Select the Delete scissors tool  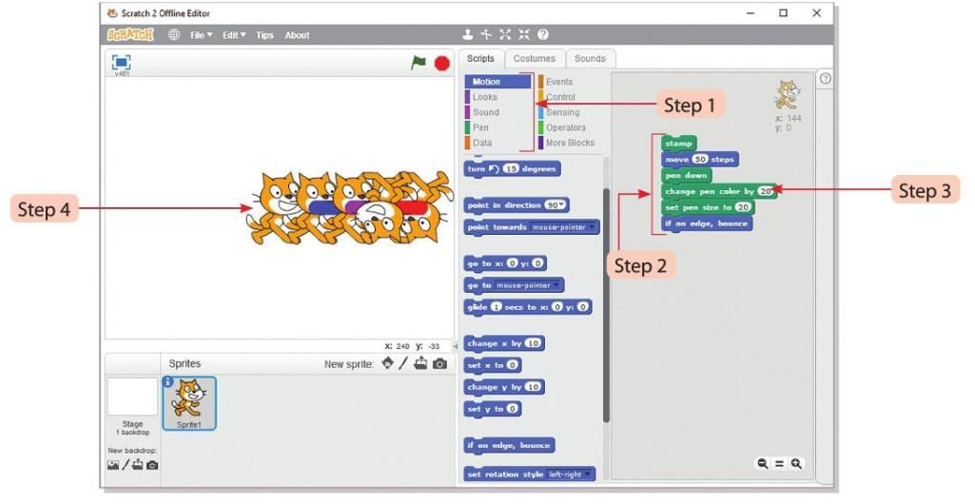point(486,35)
